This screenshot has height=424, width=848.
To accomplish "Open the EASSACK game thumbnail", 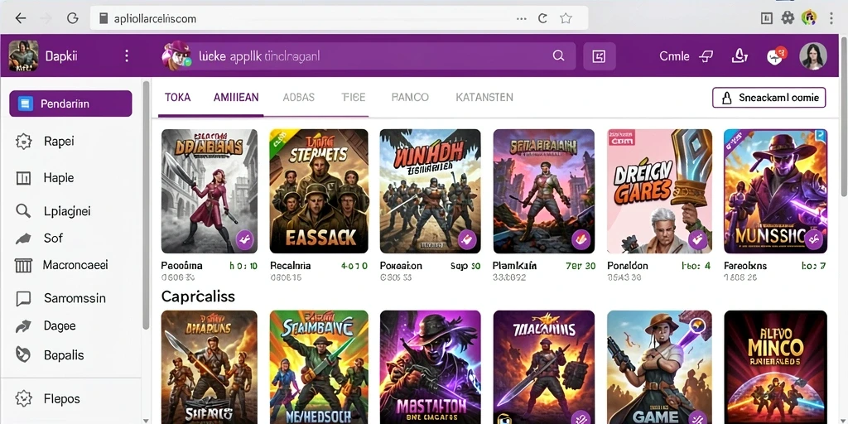I will [x=319, y=191].
